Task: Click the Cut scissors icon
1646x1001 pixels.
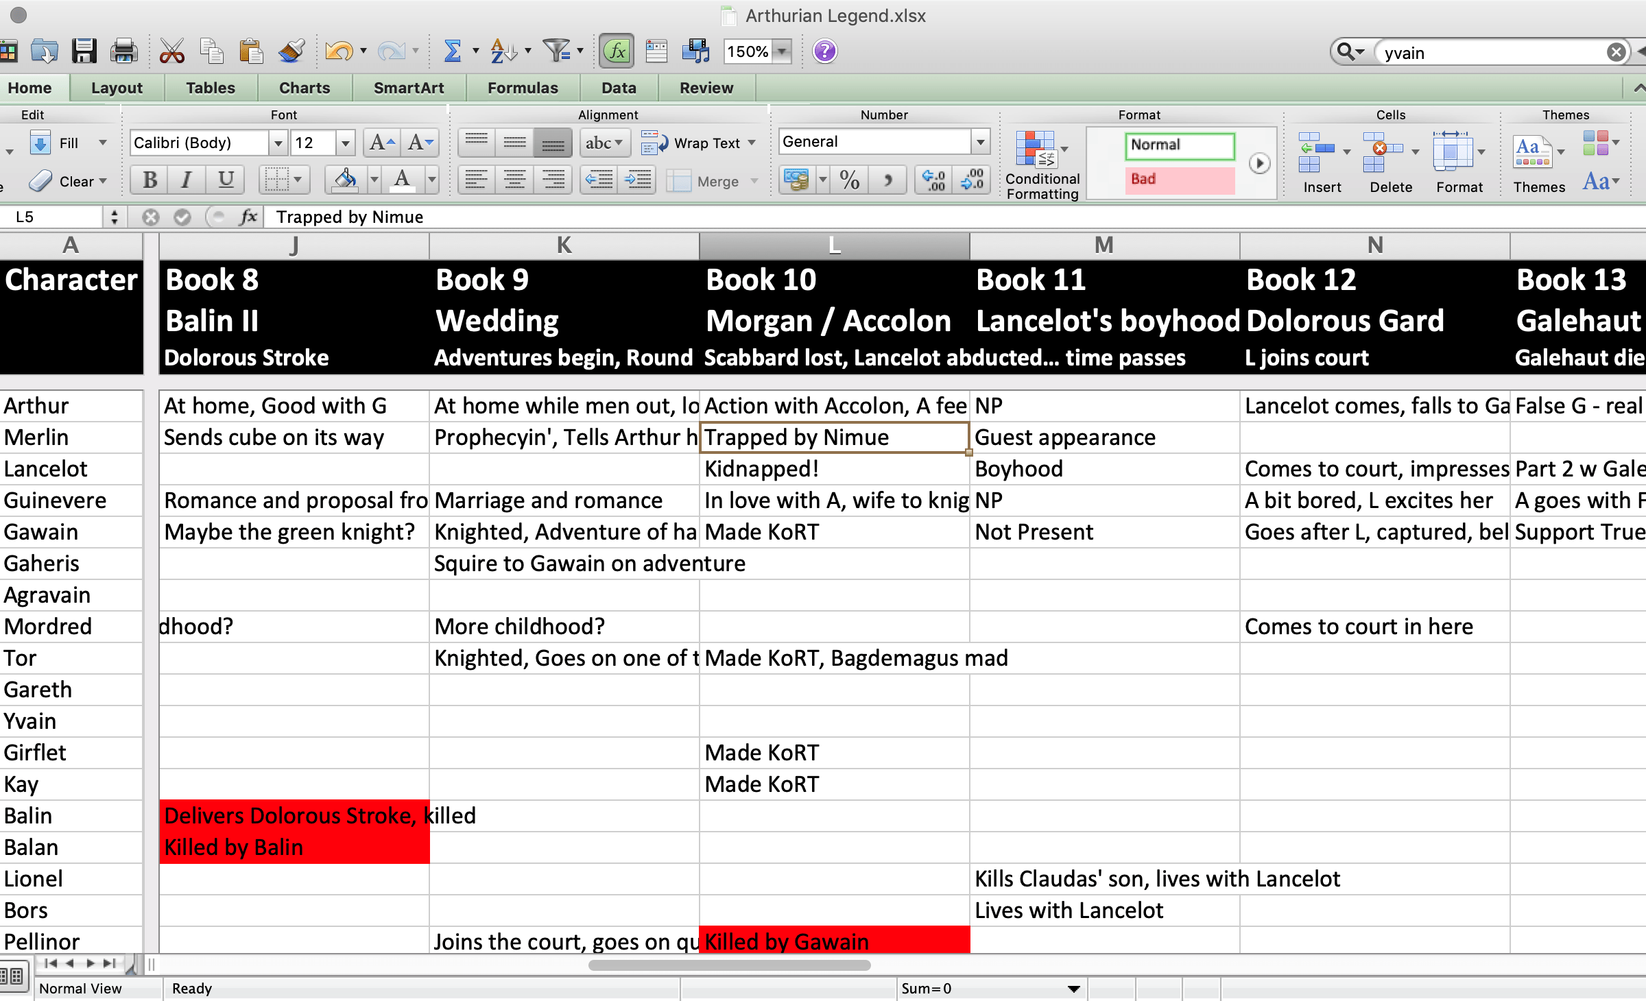Action: click(x=171, y=51)
